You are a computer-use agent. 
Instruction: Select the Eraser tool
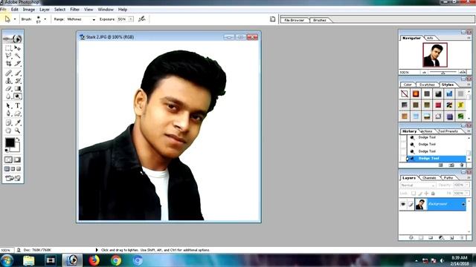pos(8,89)
